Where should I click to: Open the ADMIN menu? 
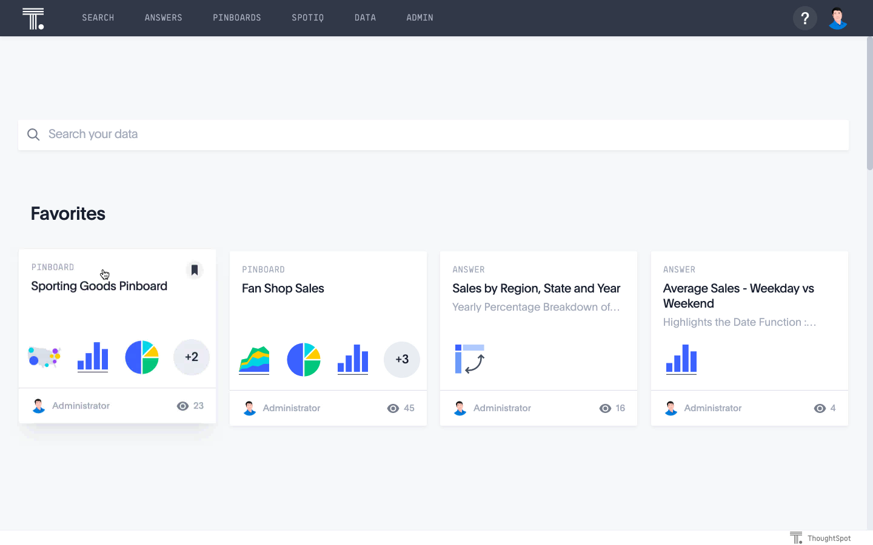tap(420, 18)
